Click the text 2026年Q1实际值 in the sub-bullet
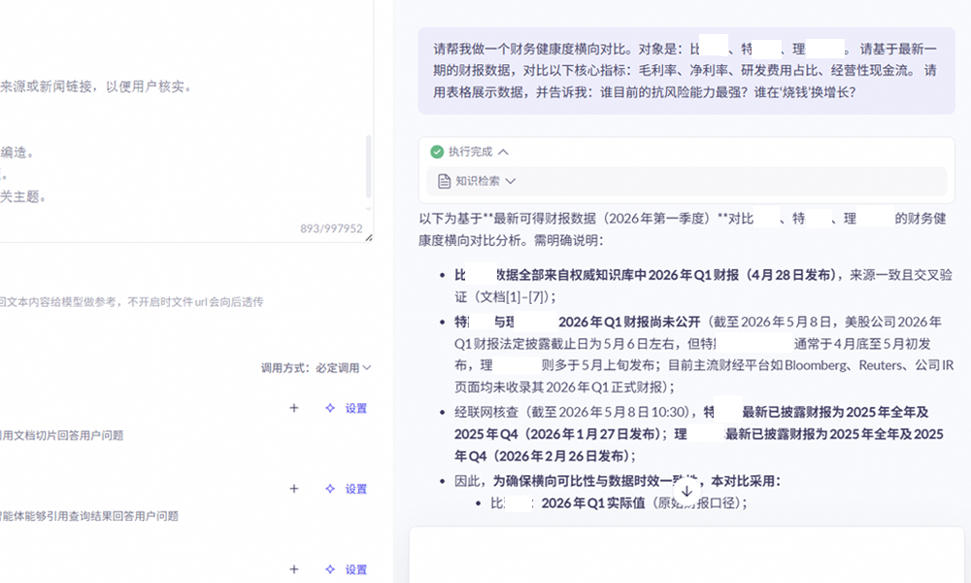The height and width of the screenshot is (583, 971). coord(593,503)
